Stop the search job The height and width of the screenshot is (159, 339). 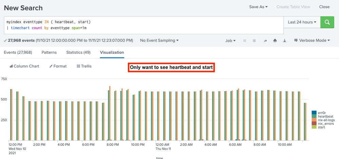(254, 40)
